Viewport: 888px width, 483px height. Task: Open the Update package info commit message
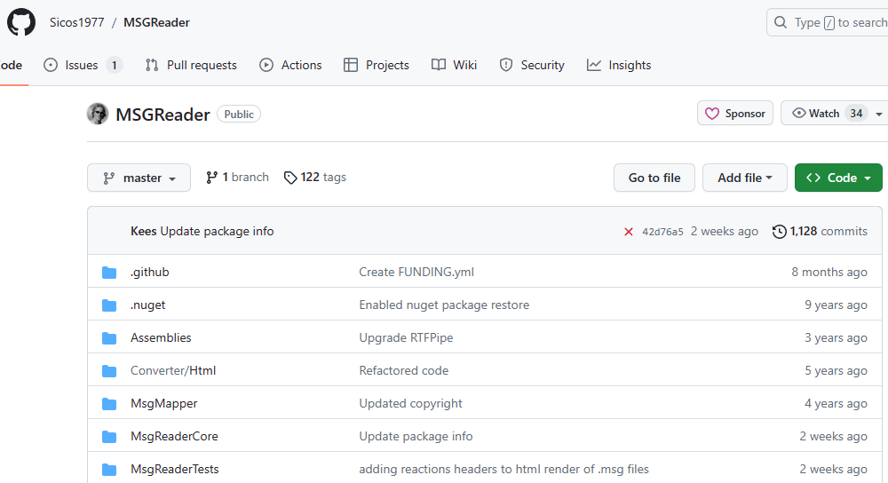click(217, 231)
